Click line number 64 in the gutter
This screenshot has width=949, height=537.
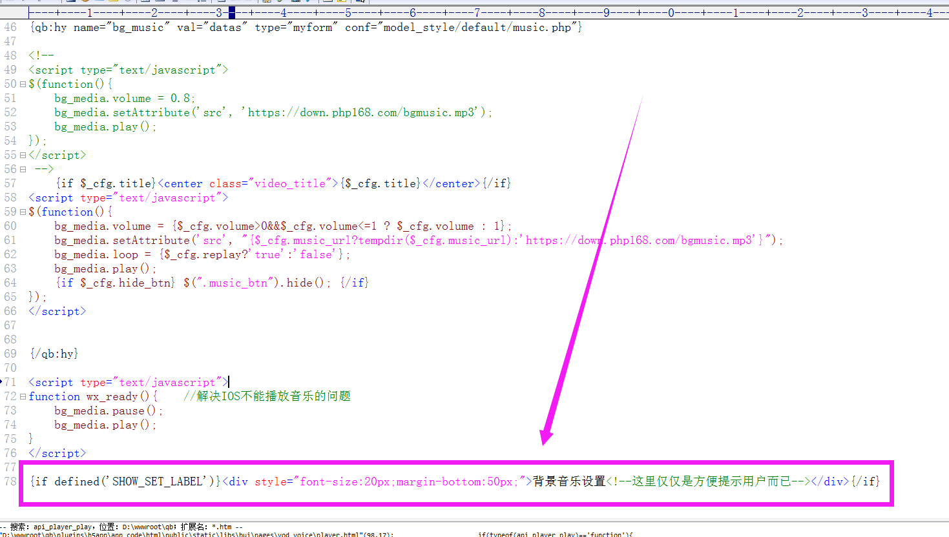(x=10, y=283)
